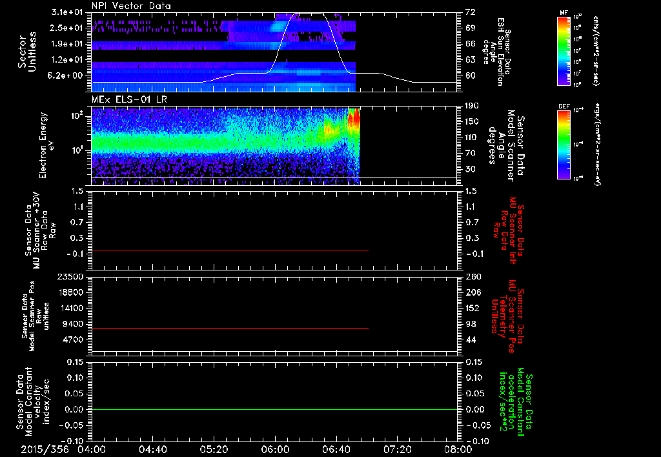
Task: Click the '05:20' time axis label
Action: point(214,449)
